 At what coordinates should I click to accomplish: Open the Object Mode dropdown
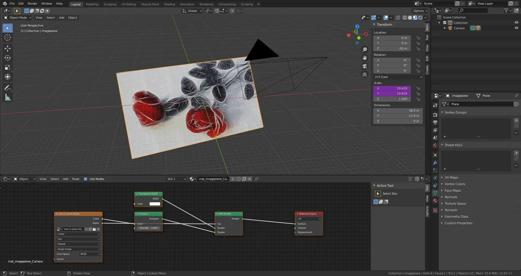click(18, 18)
